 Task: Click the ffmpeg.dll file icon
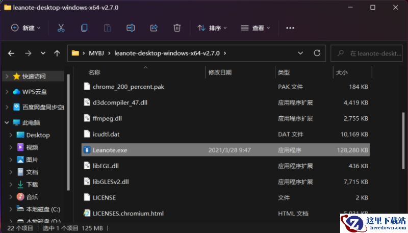point(87,118)
